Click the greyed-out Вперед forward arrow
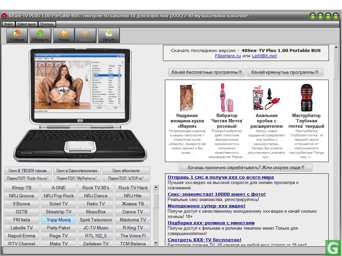Viewport: 342px width, 256px height. point(85,35)
